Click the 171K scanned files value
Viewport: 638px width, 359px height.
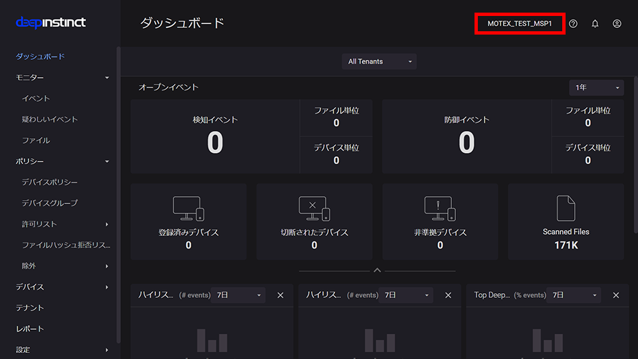566,245
